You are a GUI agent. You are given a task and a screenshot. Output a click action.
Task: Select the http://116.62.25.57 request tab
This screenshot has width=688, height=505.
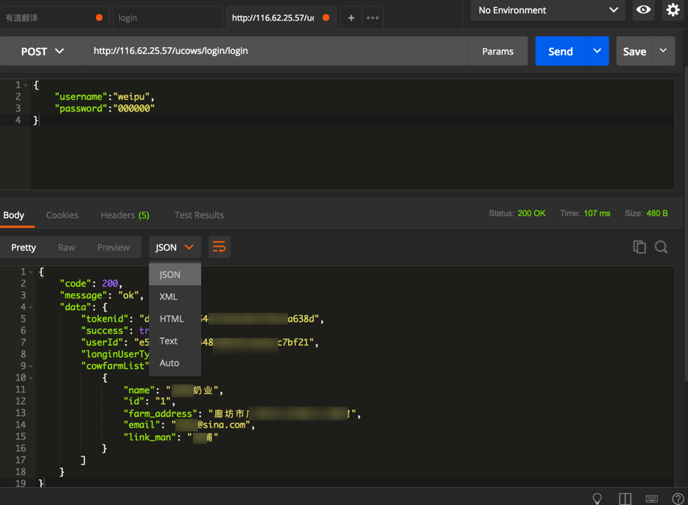click(281, 18)
